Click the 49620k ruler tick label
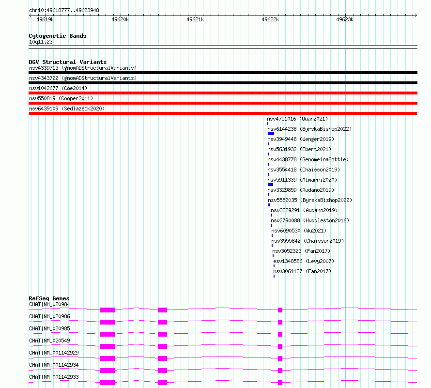Screen dimensions: 431x388 click(120, 19)
